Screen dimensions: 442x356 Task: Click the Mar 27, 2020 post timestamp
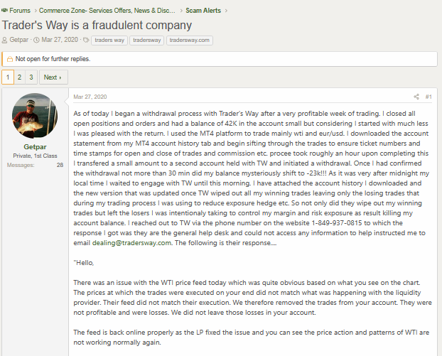(x=90, y=97)
